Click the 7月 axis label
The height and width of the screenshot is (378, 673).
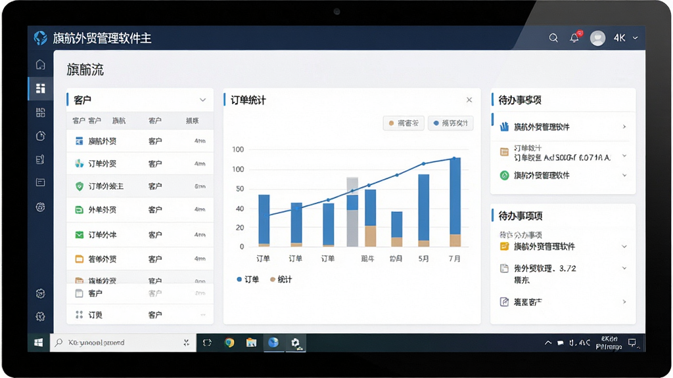click(x=455, y=259)
